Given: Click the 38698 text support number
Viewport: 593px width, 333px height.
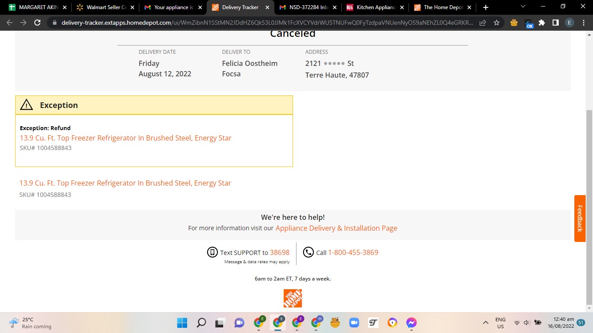Looking at the screenshot, I should click(x=280, y=252).
